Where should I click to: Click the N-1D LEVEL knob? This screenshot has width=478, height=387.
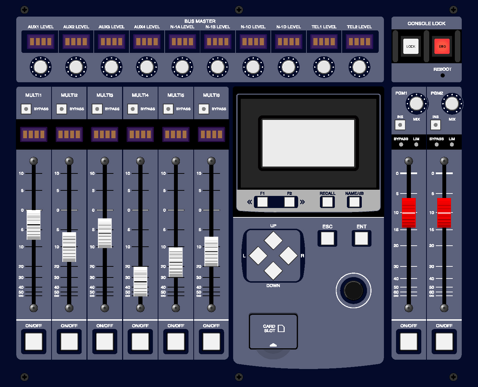(x=288, y=67)
